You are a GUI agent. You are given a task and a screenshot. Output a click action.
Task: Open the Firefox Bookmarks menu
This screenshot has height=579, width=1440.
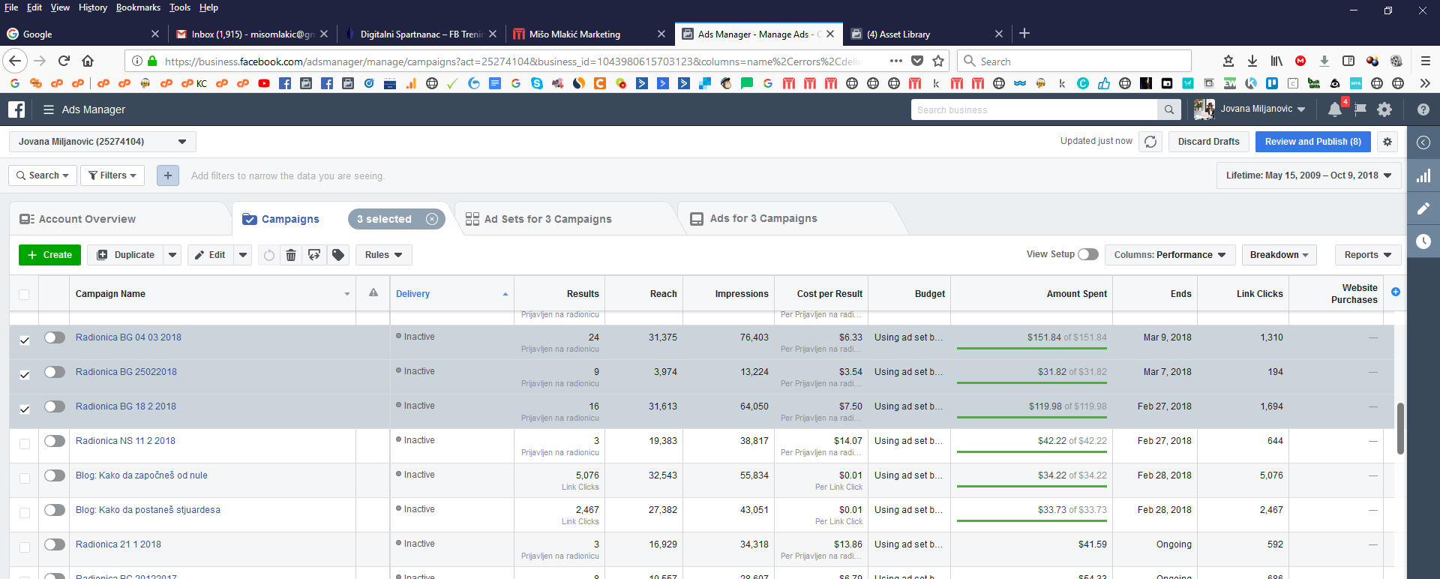point(138,7)
